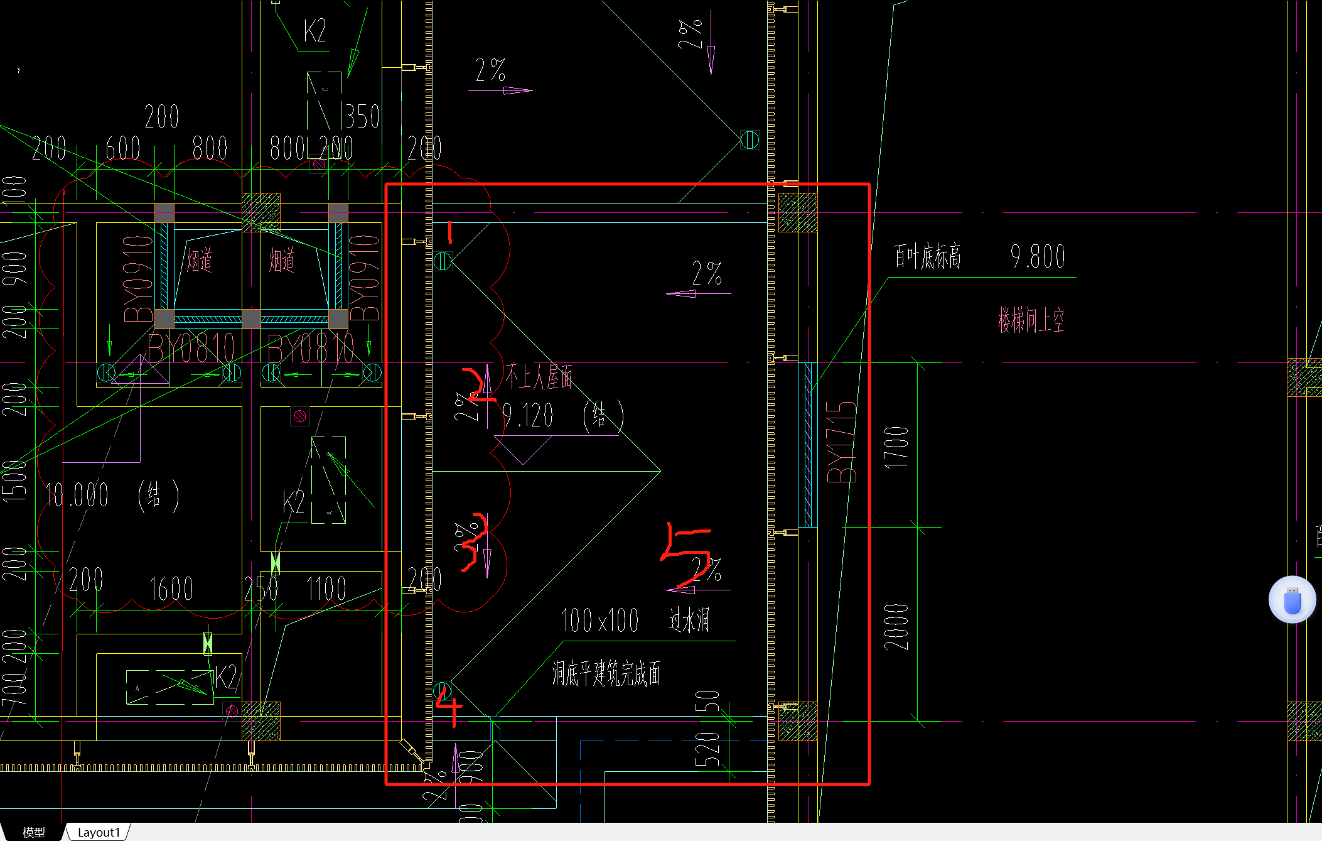Select the (结) text beside 10.000
The image size is (1322, 841).
click(x=159, y=496)
